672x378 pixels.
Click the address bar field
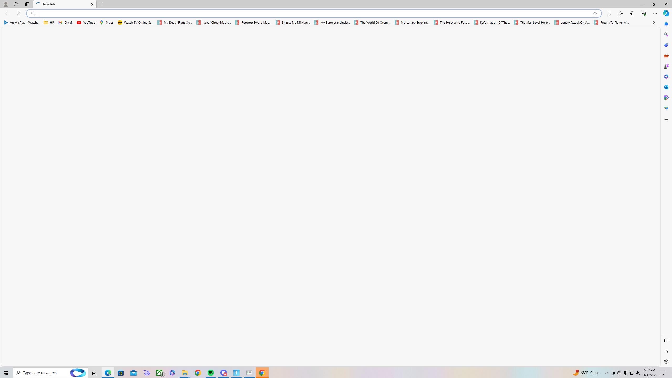click(x=314, y=13)
